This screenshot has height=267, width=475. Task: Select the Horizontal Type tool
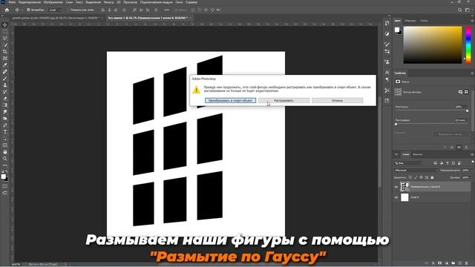click(x=5, y=132)
